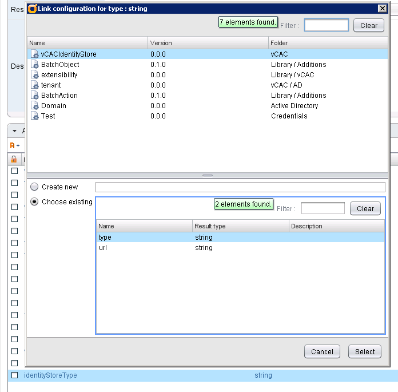
Task: Click the 'Active Directory' folder cell
Action: 294,105
